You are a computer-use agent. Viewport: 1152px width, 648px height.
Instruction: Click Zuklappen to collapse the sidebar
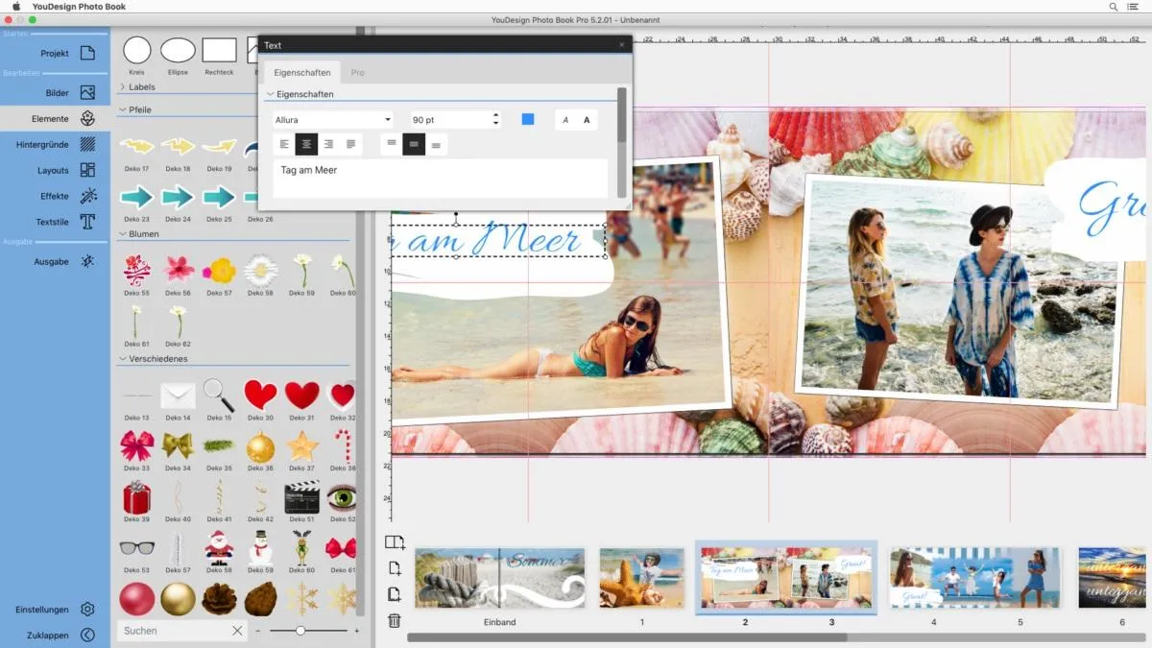tap(56, 635)
